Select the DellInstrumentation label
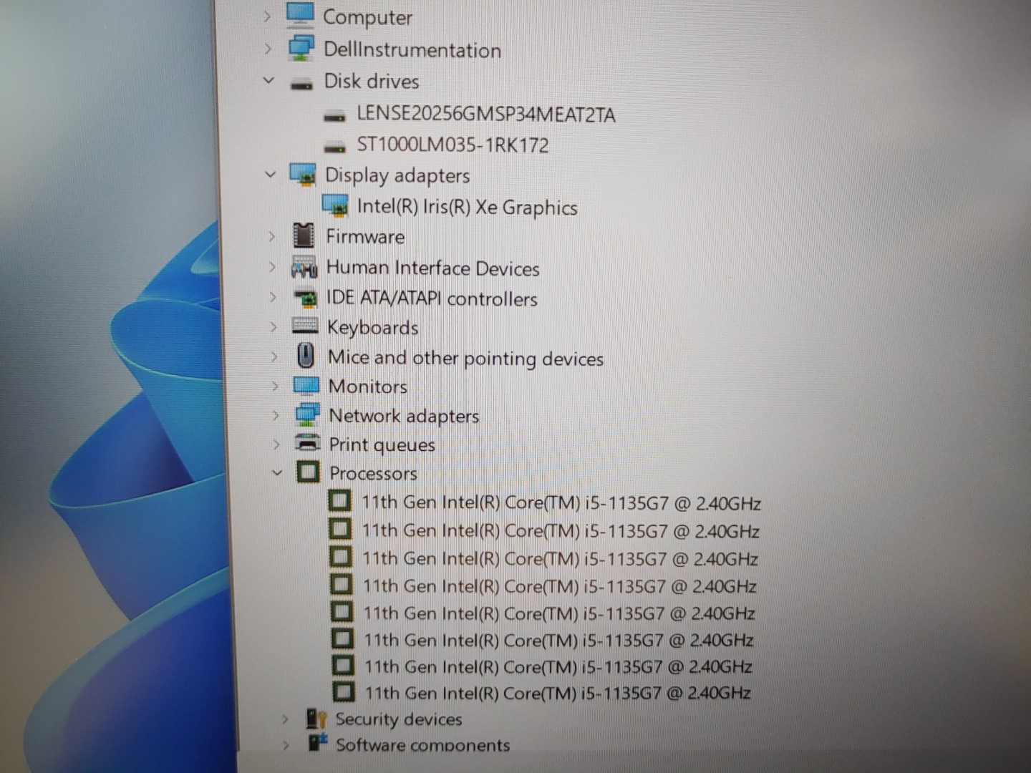 pyautogui.click(x=412, y=49)
